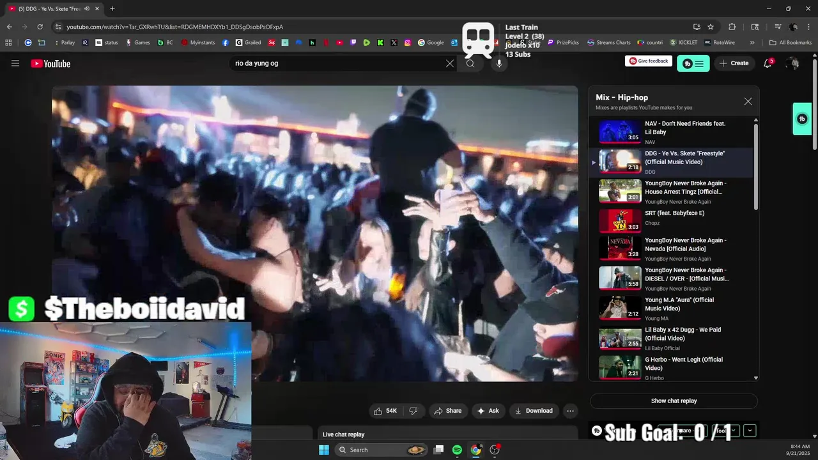
Task: Dislike the video with thumbs-down
Action: [x=413, y=411]
